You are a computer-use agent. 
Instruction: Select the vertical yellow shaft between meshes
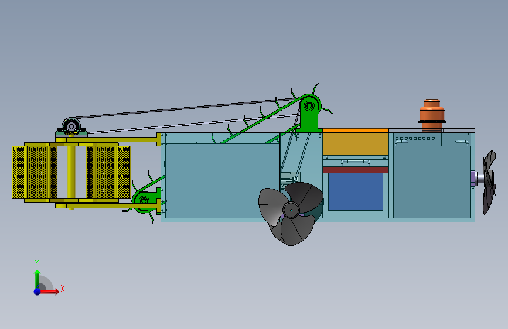71,172
